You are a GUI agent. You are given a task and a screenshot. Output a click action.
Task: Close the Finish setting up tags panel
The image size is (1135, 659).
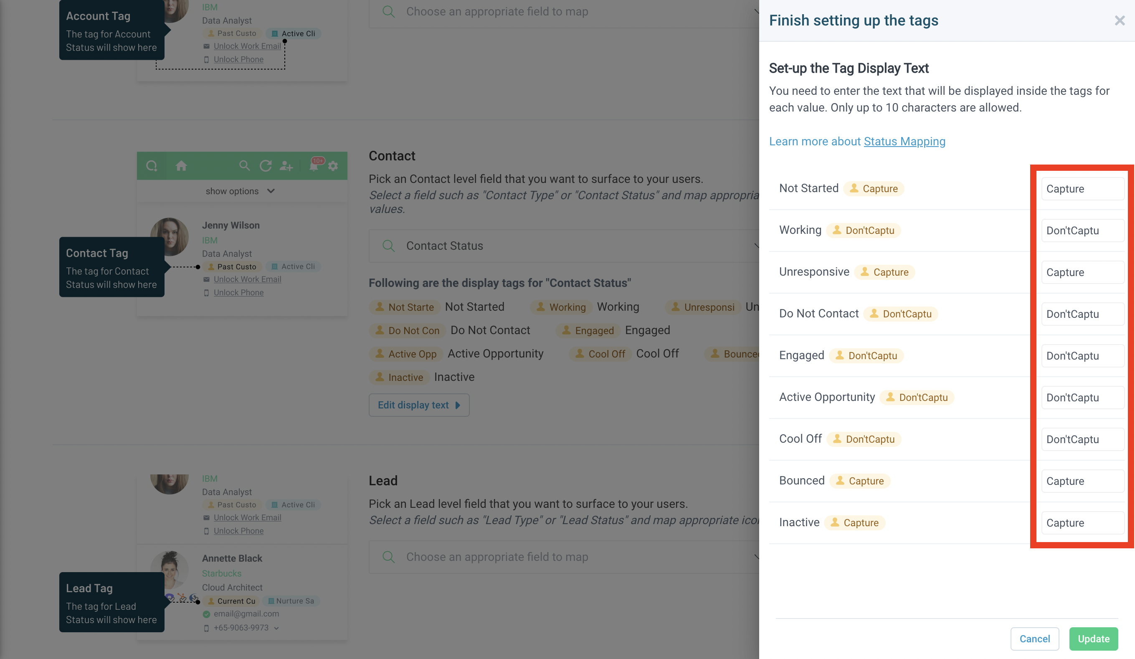coord(1120,21)
